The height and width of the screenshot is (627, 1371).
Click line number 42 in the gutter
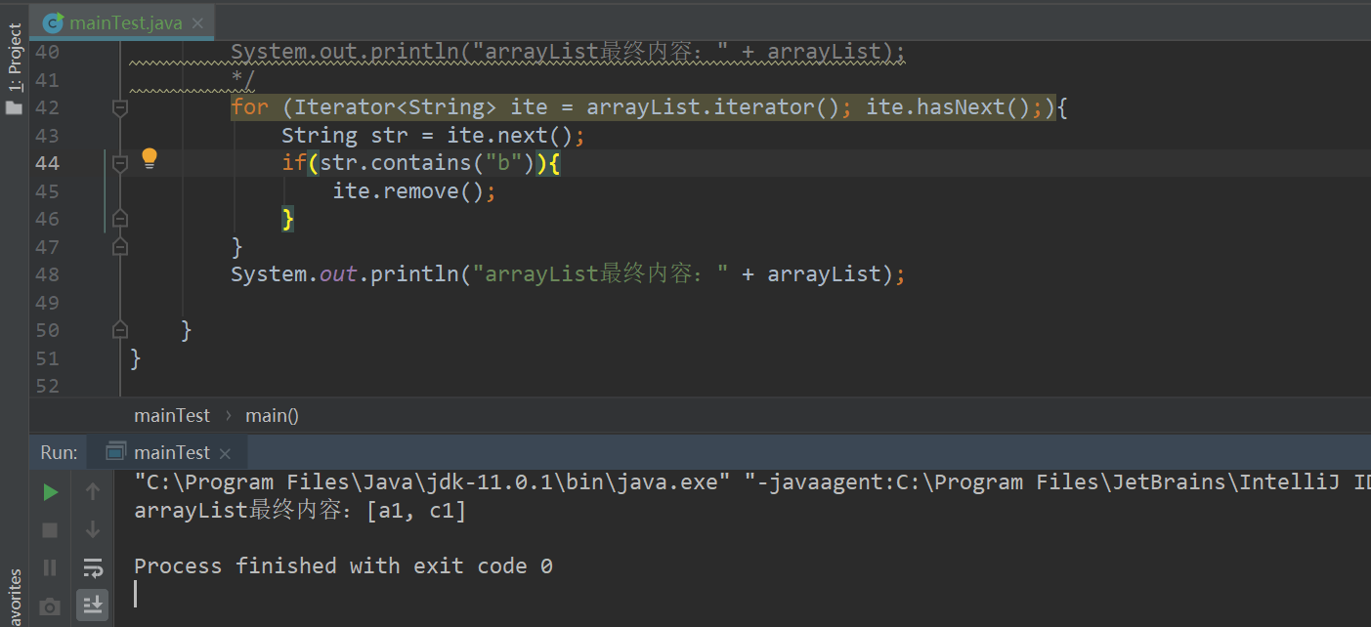(47, 107)
